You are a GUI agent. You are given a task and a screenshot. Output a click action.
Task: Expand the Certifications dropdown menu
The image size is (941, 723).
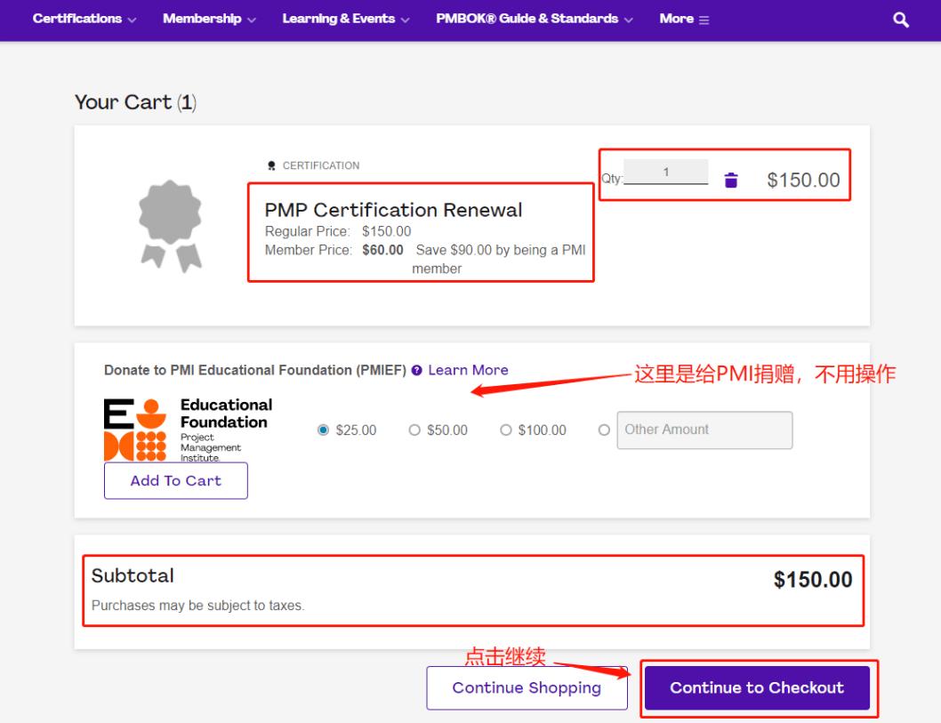point(84,20)
